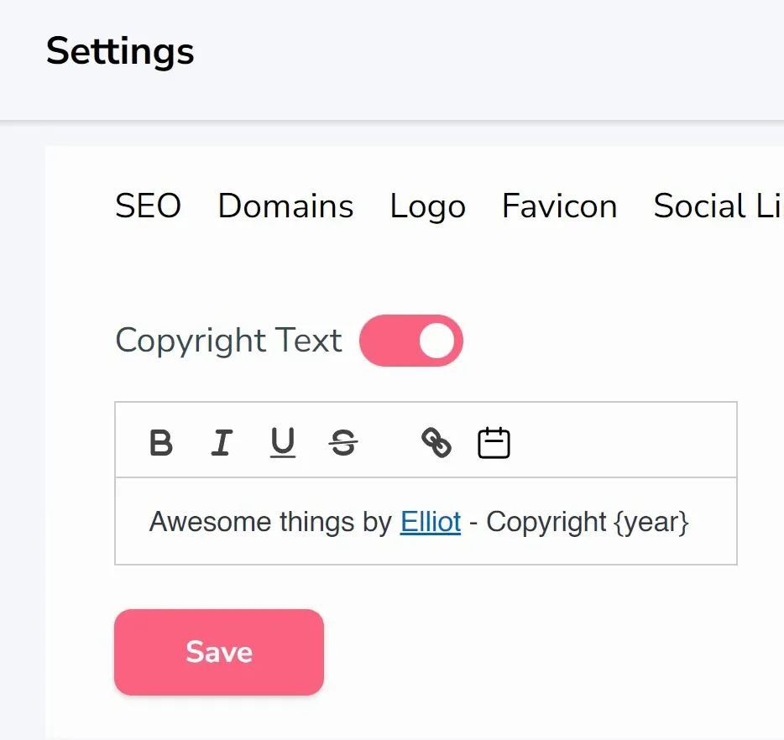Insert year placeholder with the calendar icon
The height and width of the screenshot is (740, 784).
point(494,442)
